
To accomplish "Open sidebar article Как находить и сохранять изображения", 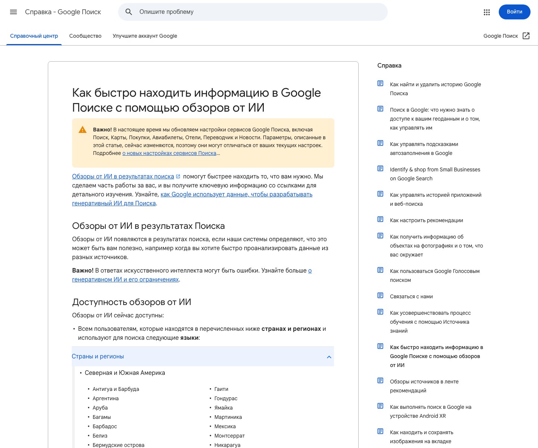I will click(422, 437).
